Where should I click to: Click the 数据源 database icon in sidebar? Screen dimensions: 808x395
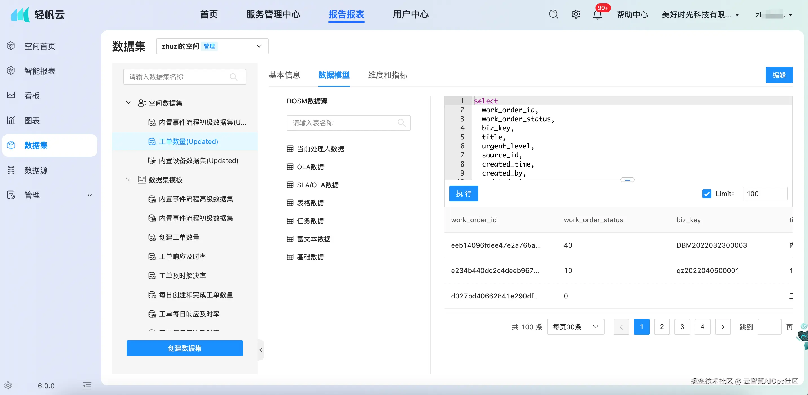pyautogui.click(x=11, y=170)
